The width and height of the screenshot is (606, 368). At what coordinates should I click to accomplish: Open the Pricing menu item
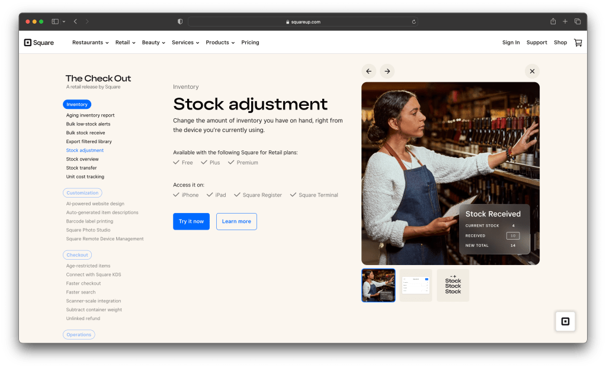250,43
